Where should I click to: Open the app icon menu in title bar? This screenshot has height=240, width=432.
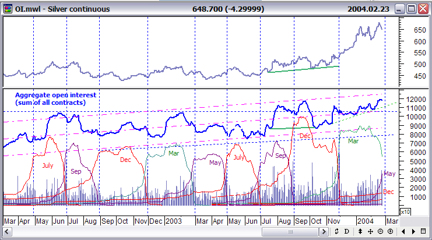coord(7,9)
